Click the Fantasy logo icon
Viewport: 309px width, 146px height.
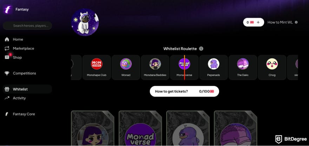point(8,9)
